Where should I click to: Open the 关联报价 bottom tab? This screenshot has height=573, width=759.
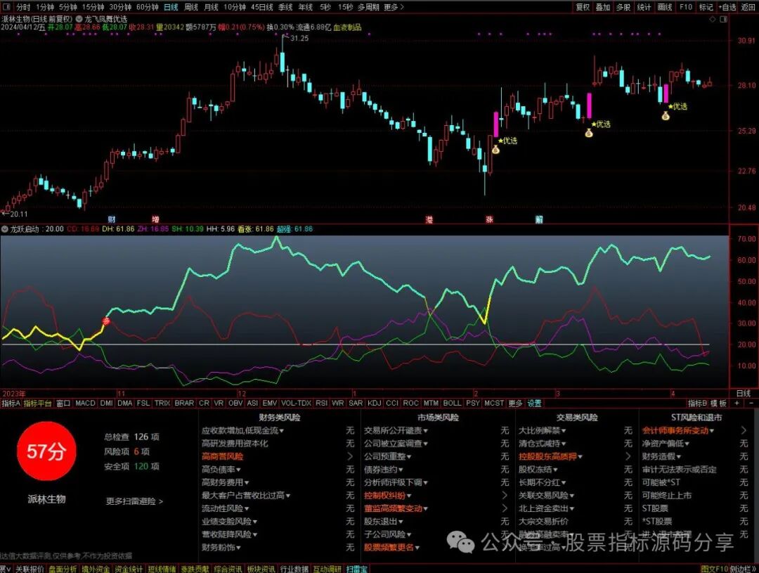point(30,569)
